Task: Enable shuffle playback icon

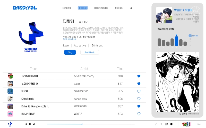Action: click(161, 124)
